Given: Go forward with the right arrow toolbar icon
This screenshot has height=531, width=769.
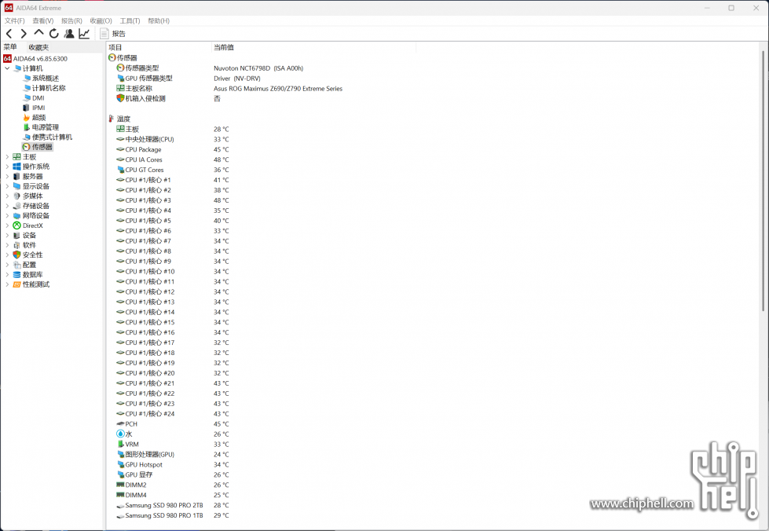Looking at the screenshot, I should pyautogui.click(x=24, y=33).
